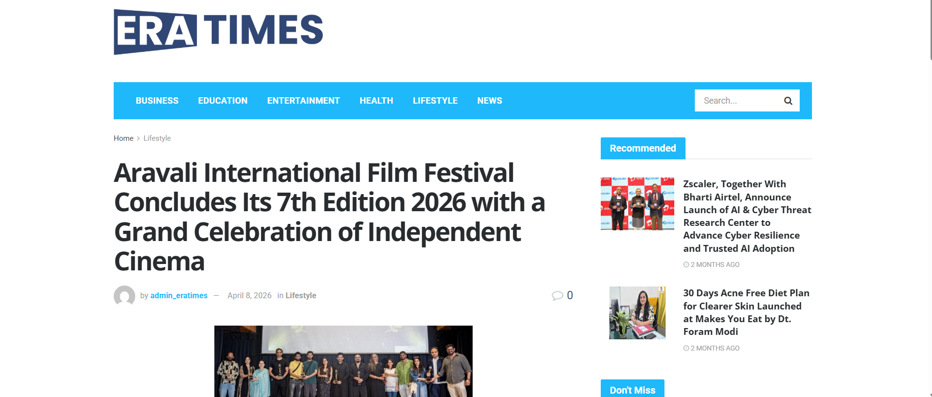Click the Zscaler article thumbnail image
This screenshot has width=932, height=397.
coord(637,203)
